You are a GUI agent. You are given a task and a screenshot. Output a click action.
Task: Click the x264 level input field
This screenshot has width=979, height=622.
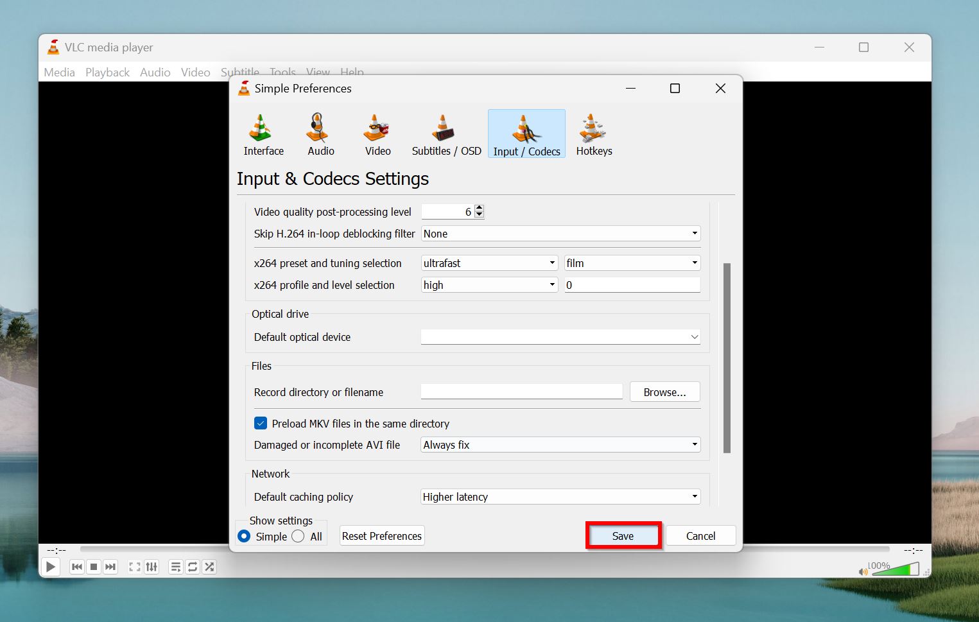pyautogui.click(x=632, y=285)
